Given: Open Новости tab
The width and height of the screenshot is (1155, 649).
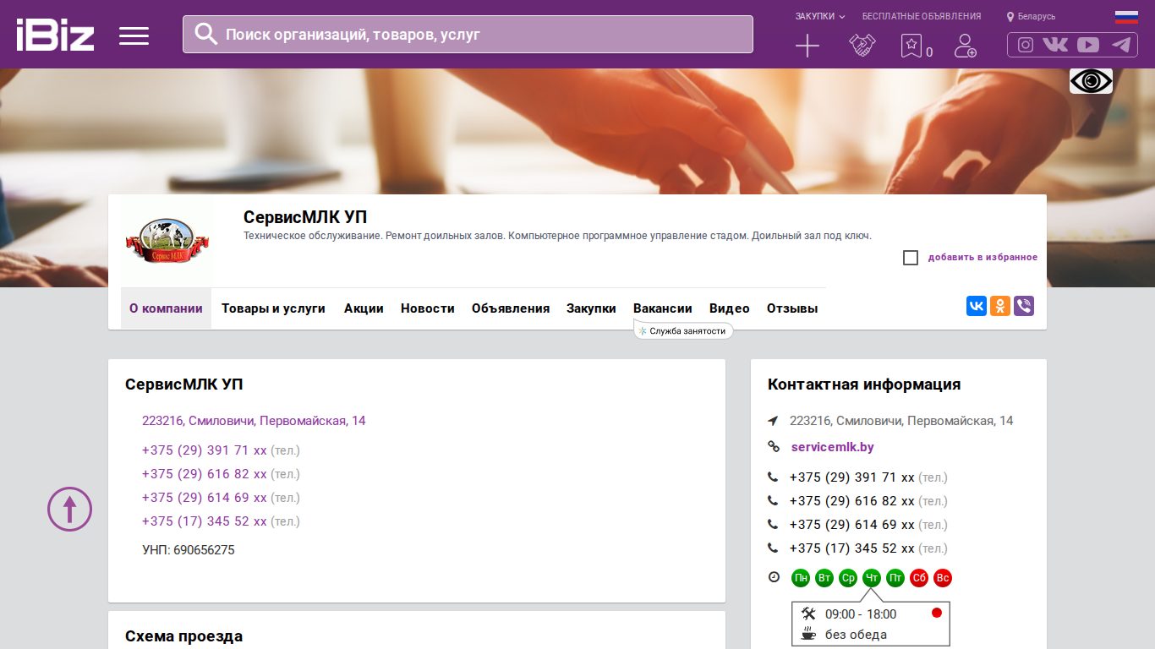Looking at the screenshot, I should (x=428, y=308).
